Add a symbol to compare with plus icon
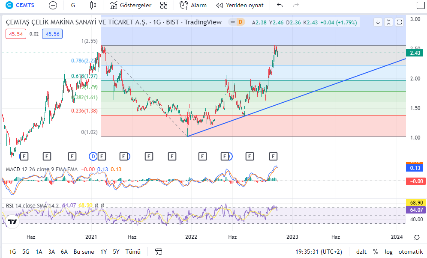 [x=53, y=5]
